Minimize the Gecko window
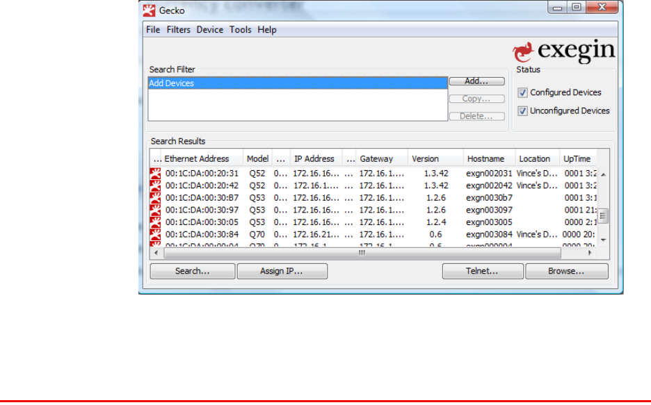 [558, 8]
